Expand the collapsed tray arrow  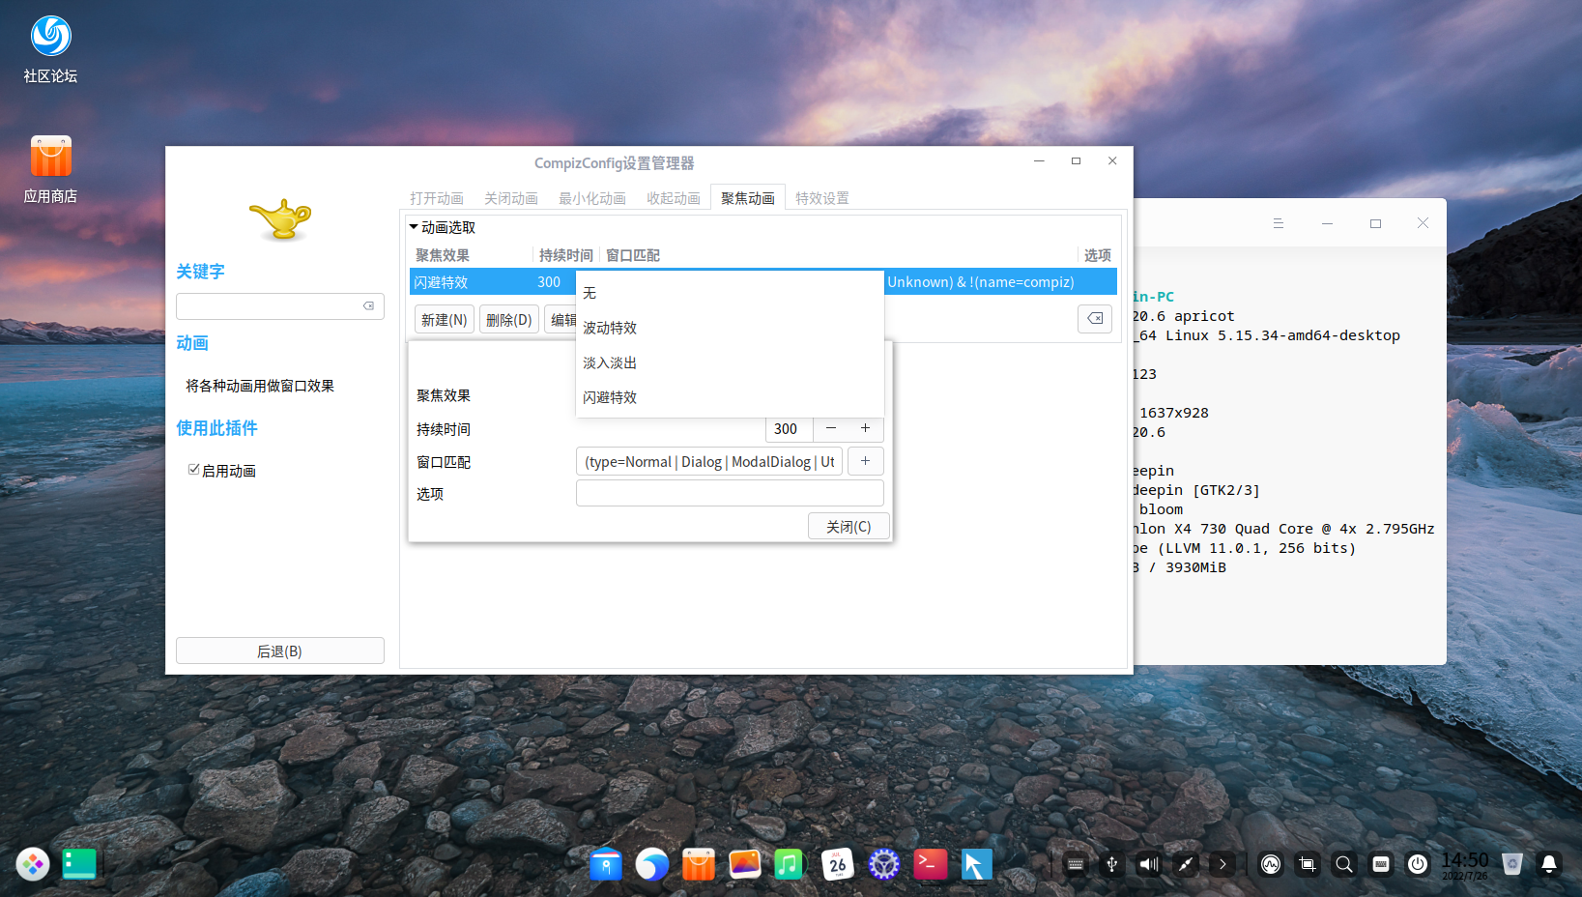click(1222, 864)
